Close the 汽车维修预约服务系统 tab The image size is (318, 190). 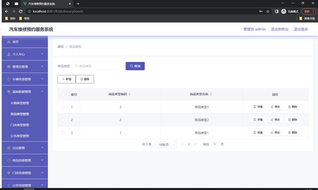coord(70,4)
